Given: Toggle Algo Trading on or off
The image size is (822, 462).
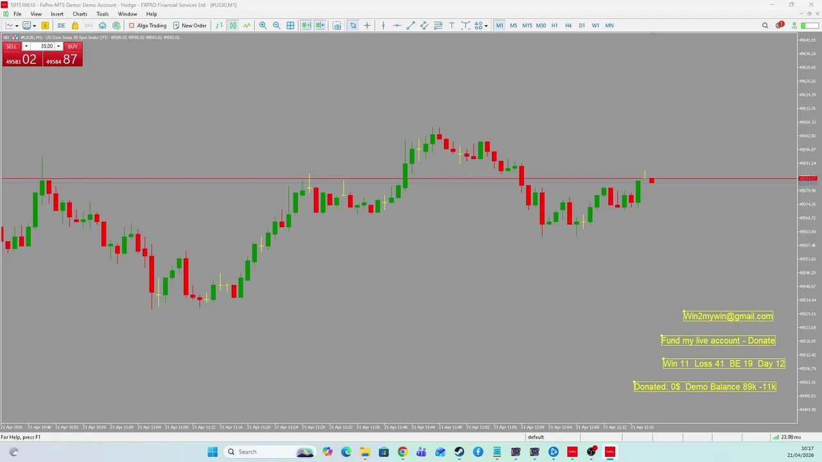Looking at the screenshot, I should pyautogui.click(x=147, y=26).
